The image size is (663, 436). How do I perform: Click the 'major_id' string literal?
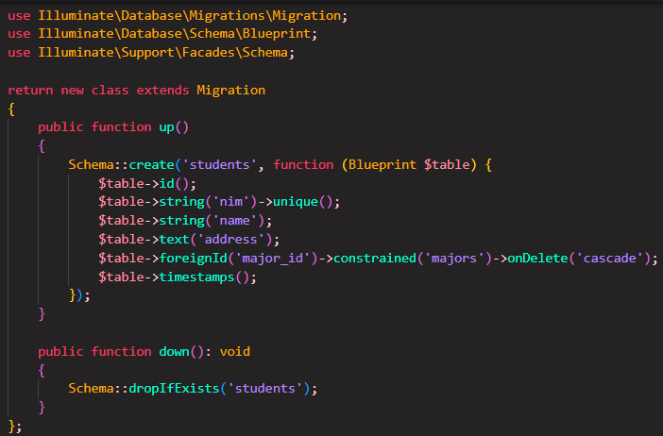(x=273, y=259)
